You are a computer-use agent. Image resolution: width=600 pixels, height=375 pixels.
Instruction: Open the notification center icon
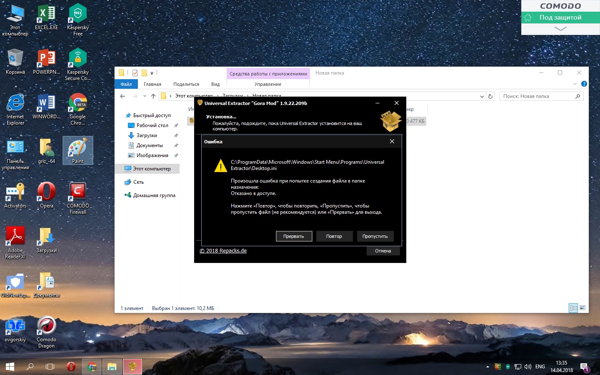[584, 367]
